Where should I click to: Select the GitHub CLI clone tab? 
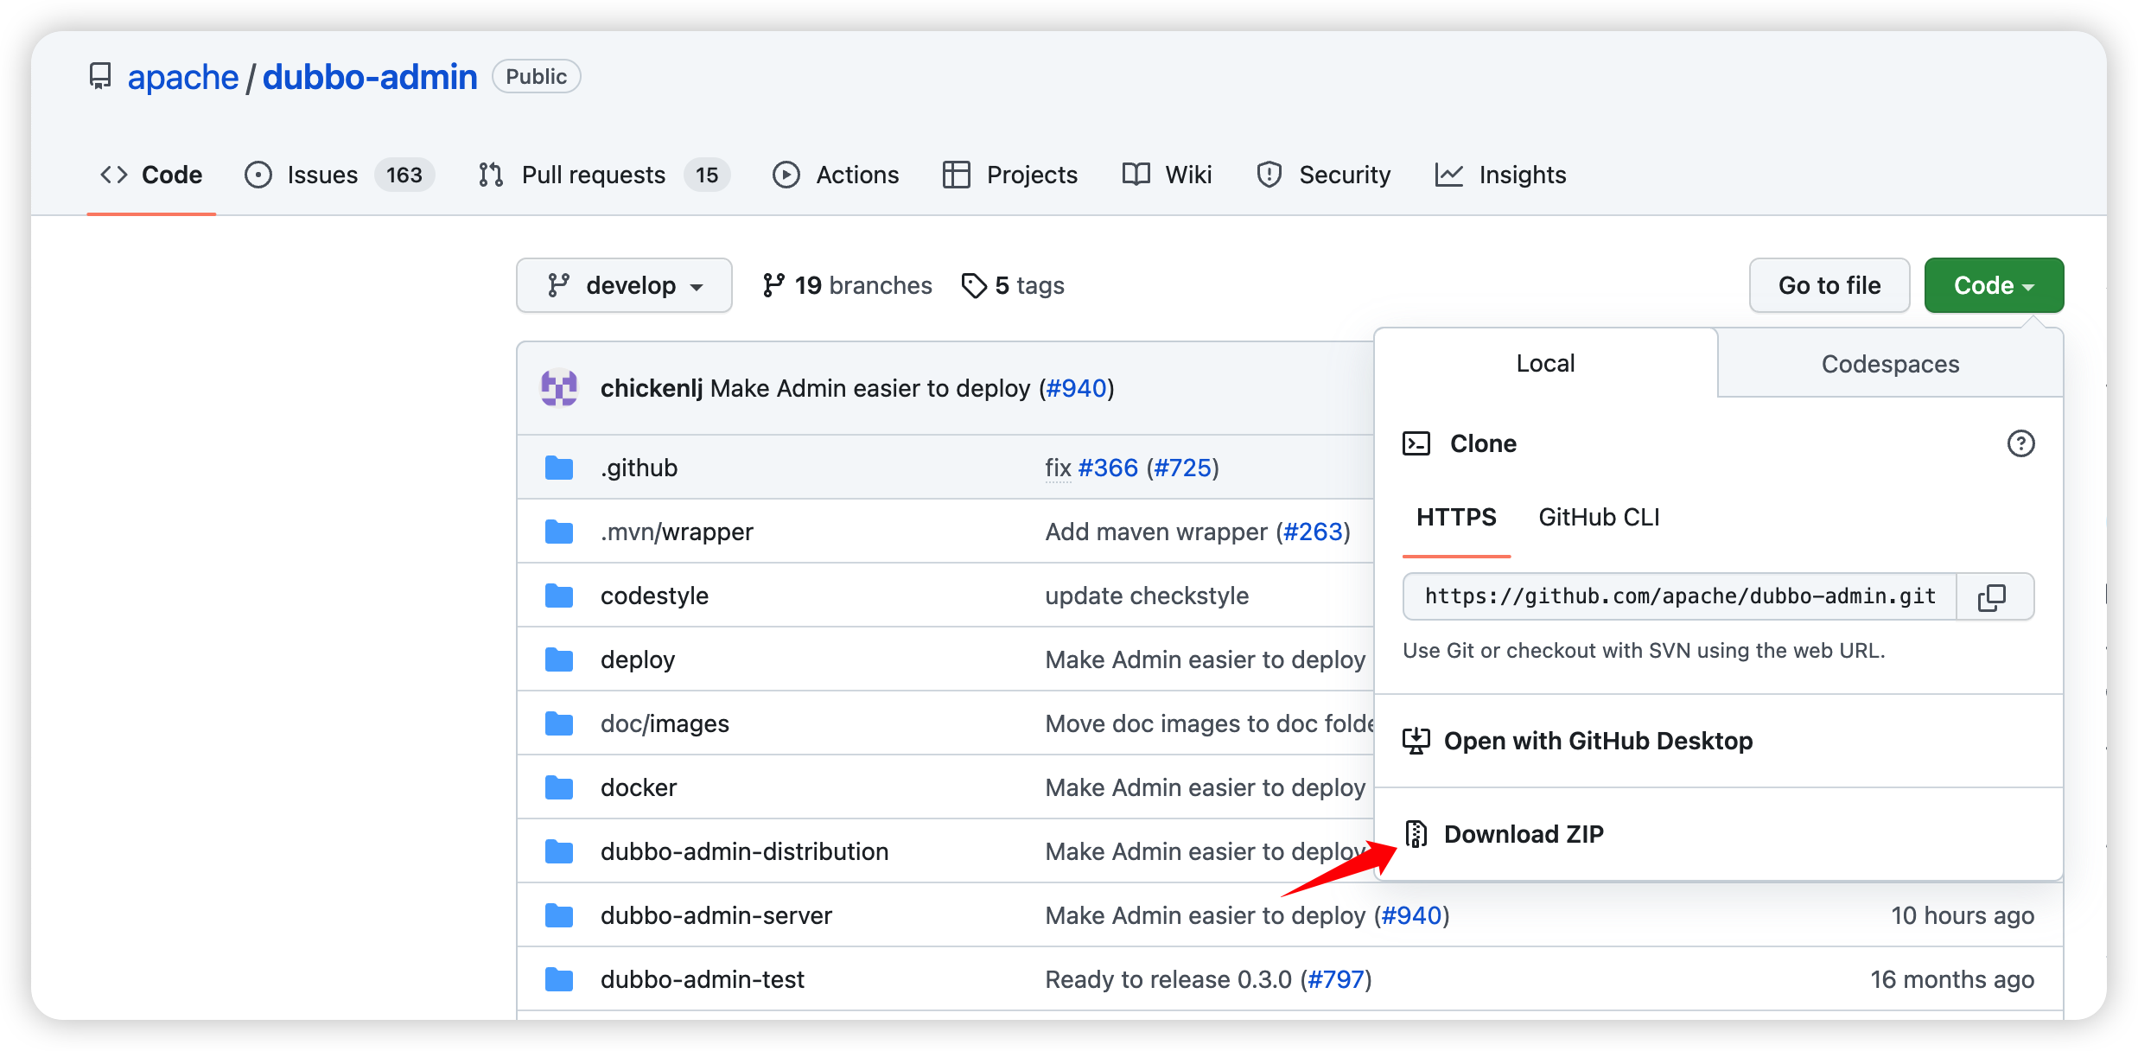click(1598, 517)
